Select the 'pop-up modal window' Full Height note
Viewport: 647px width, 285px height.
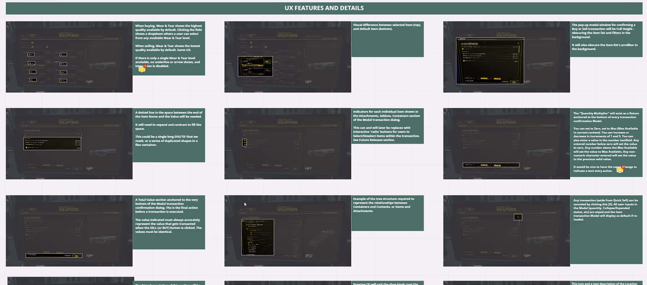click(606, 39)
